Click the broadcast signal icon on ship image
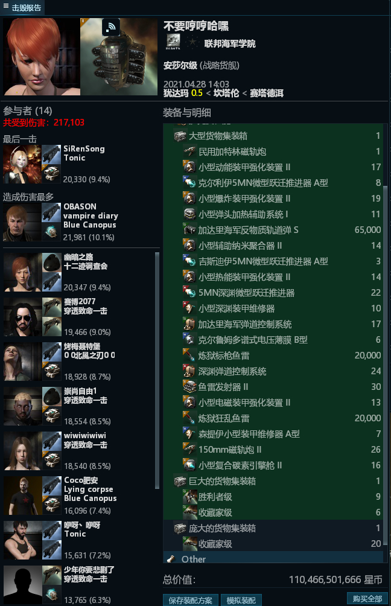The height and width of the screenshot is (606, 391). [x=111, y=27]
